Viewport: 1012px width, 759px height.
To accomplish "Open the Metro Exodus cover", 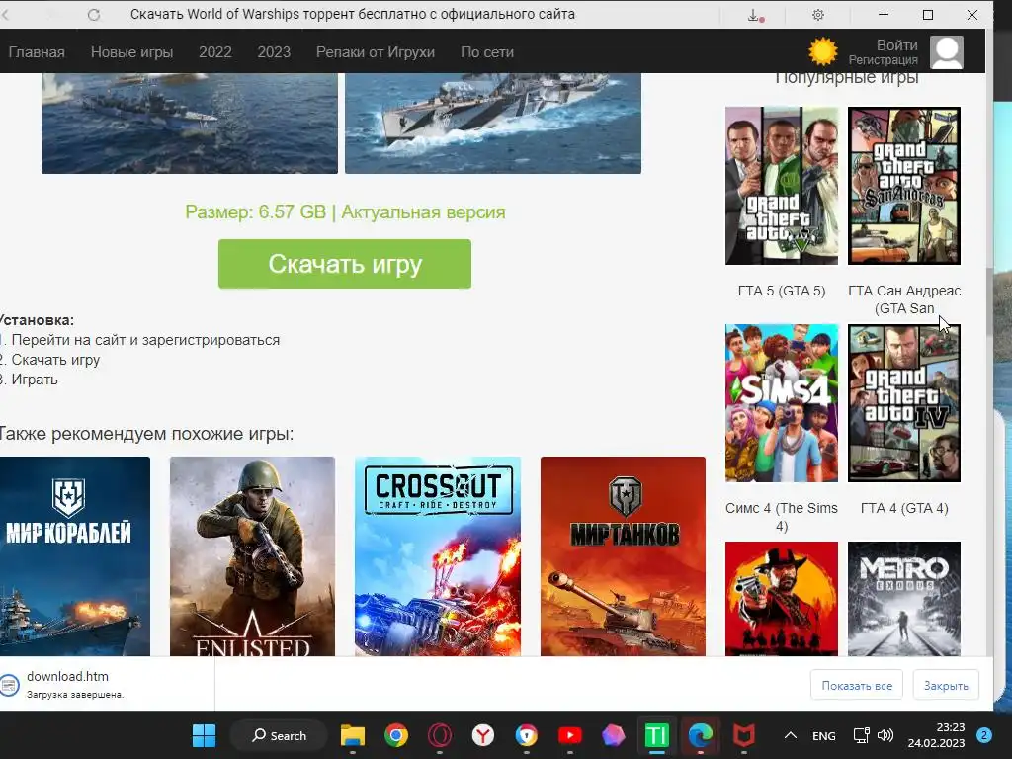I will [x=904, y=599].
